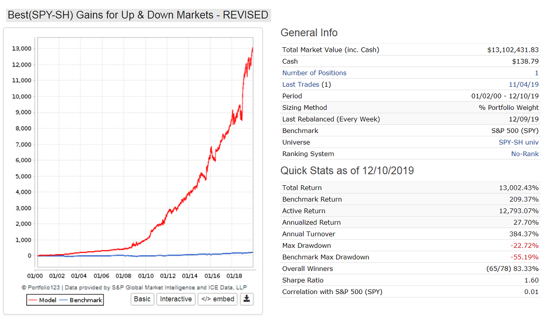Switch chart to Basic view
This screenshot has height=321, width=548.
[x=142, y=299]
